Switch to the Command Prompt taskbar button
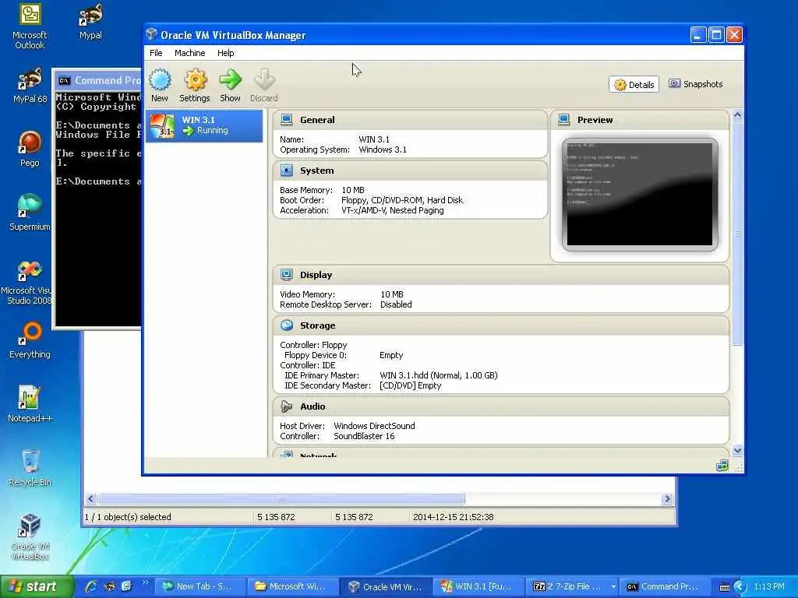798x598 pixels. coord(665,586)
